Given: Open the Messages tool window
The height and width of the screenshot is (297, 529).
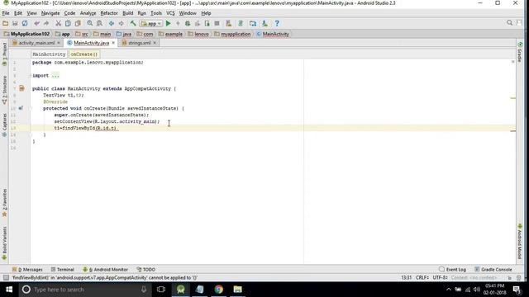Looking at the screenshot, I should click(x=27, y=270).
